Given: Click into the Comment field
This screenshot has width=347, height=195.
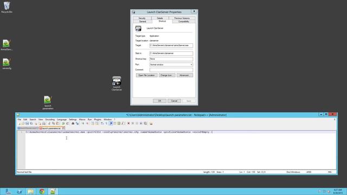Looking at the screenshot, I should coord(171,70).
